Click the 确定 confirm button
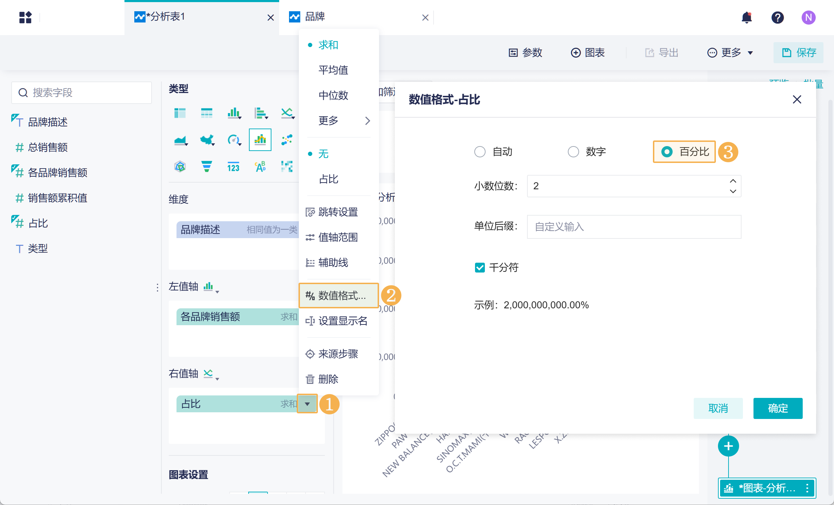 pyautogui.click(x=778, y=408)
